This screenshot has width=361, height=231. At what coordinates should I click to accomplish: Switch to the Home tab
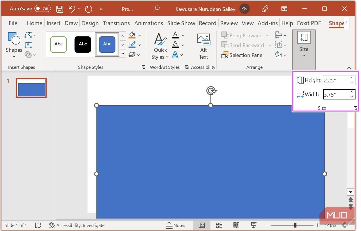(34, 23)
